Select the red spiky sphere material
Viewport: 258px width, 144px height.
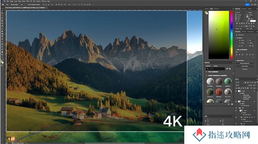tap(219, 92)
